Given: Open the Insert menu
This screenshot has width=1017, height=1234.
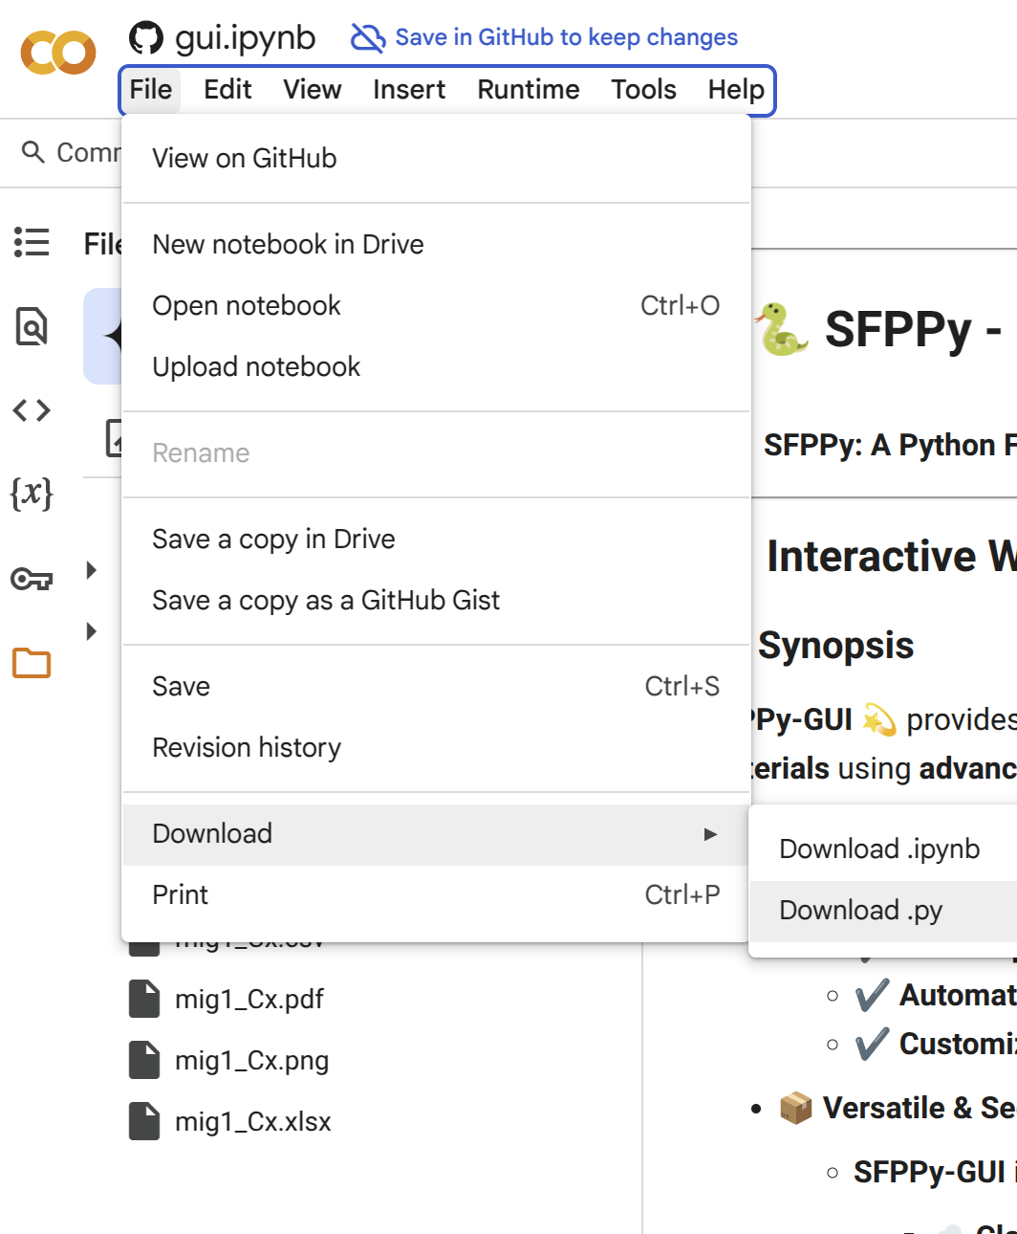Looking at the screenshot, I should click(409, 90).
